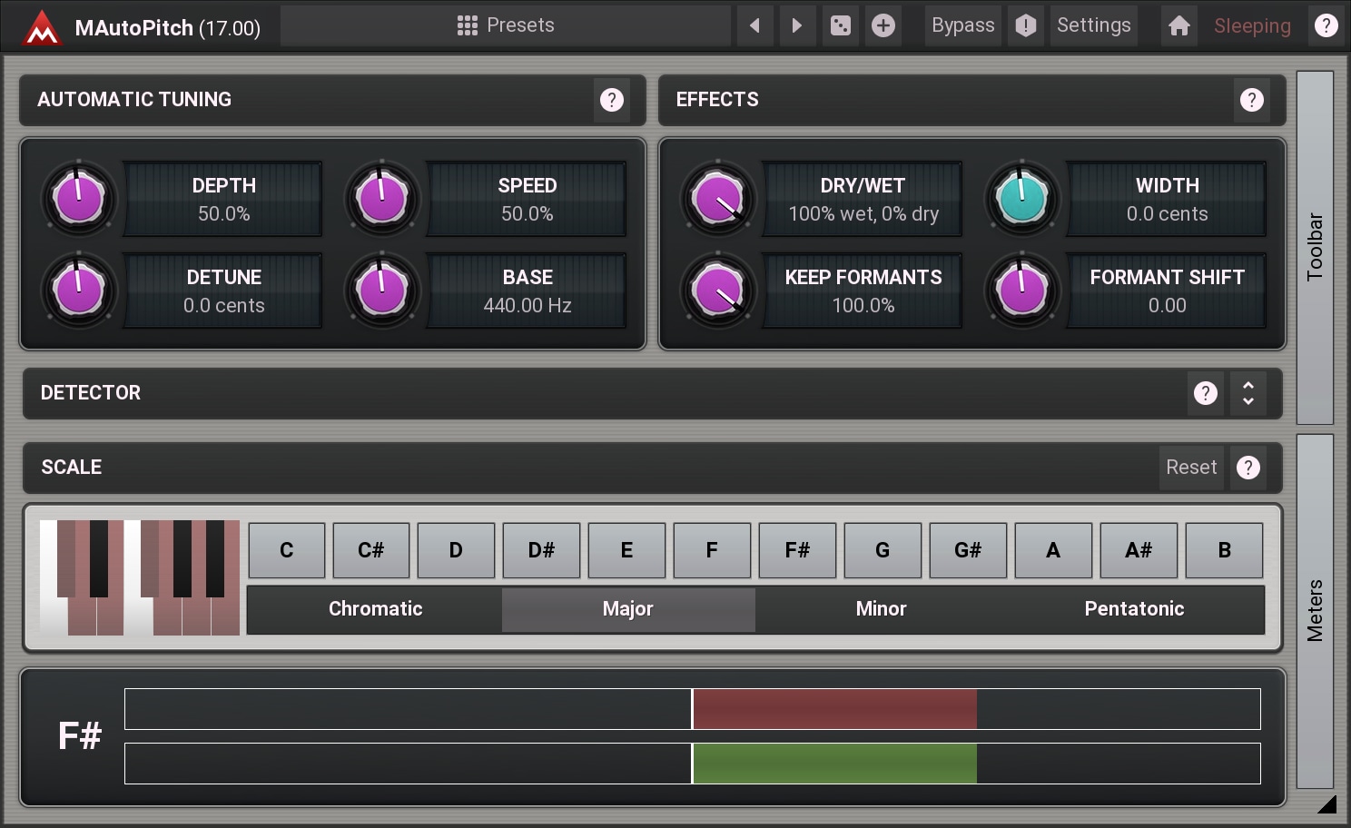
Task: Expand the Toolbar side panel
Action: click(1315, 247)
